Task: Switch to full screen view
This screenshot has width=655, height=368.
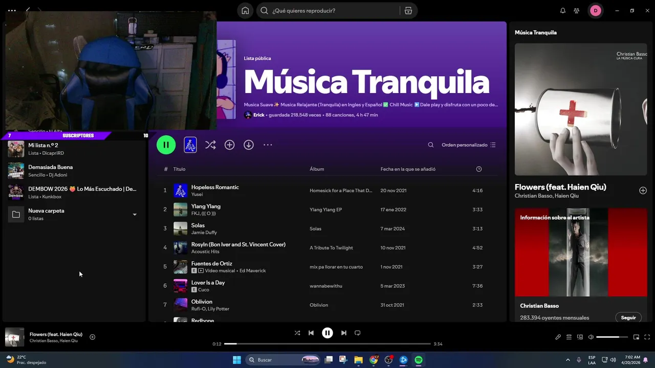Action: [647, 337]
